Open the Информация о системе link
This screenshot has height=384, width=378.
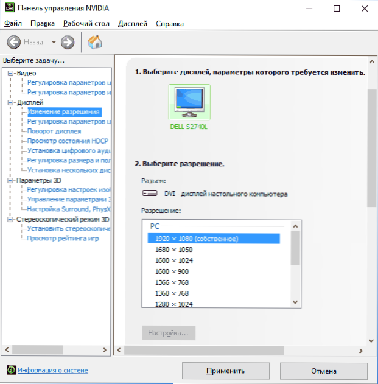pos(53,370)
